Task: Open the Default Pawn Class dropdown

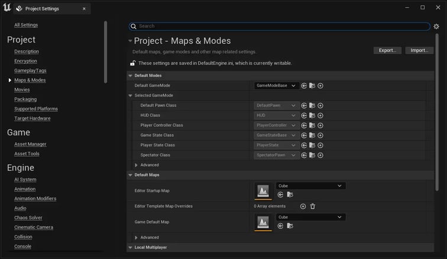Action: point(277,106)
